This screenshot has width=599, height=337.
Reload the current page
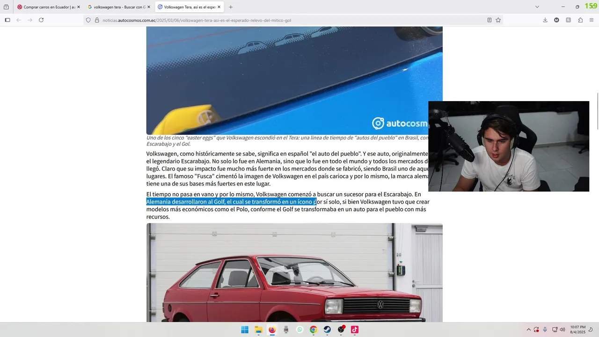coord(41,20)
